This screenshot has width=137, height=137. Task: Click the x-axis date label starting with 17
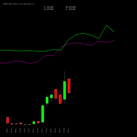pos(42,130)
